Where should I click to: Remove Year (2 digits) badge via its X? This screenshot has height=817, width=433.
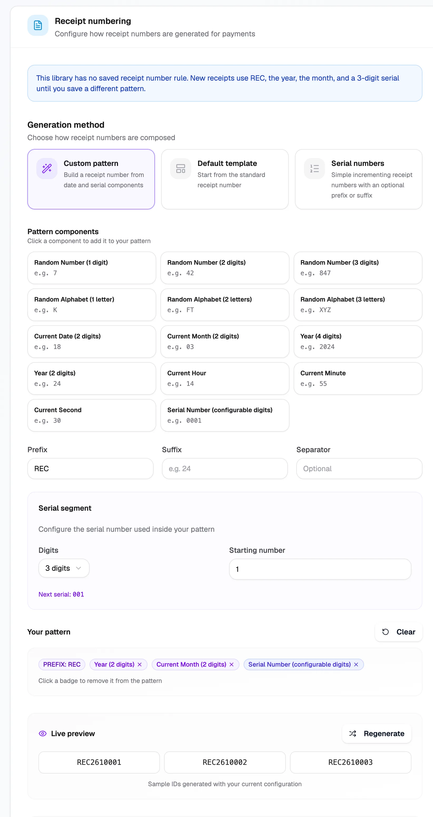click(140, 665)
